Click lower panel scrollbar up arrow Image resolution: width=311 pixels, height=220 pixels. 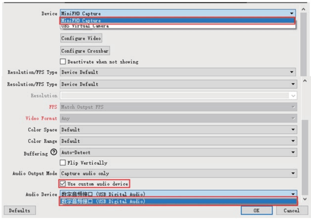(x=305, y=81)
